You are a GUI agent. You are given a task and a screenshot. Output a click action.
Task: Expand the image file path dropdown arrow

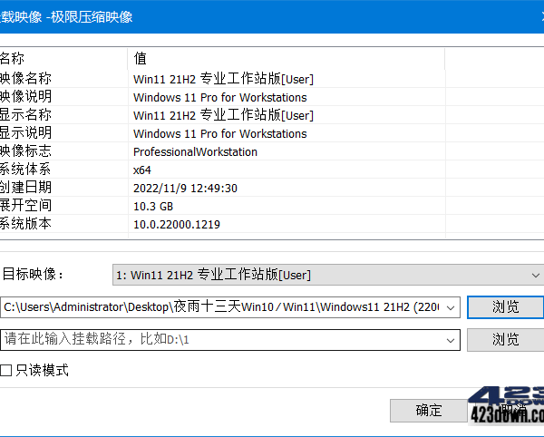pos(452,307)
